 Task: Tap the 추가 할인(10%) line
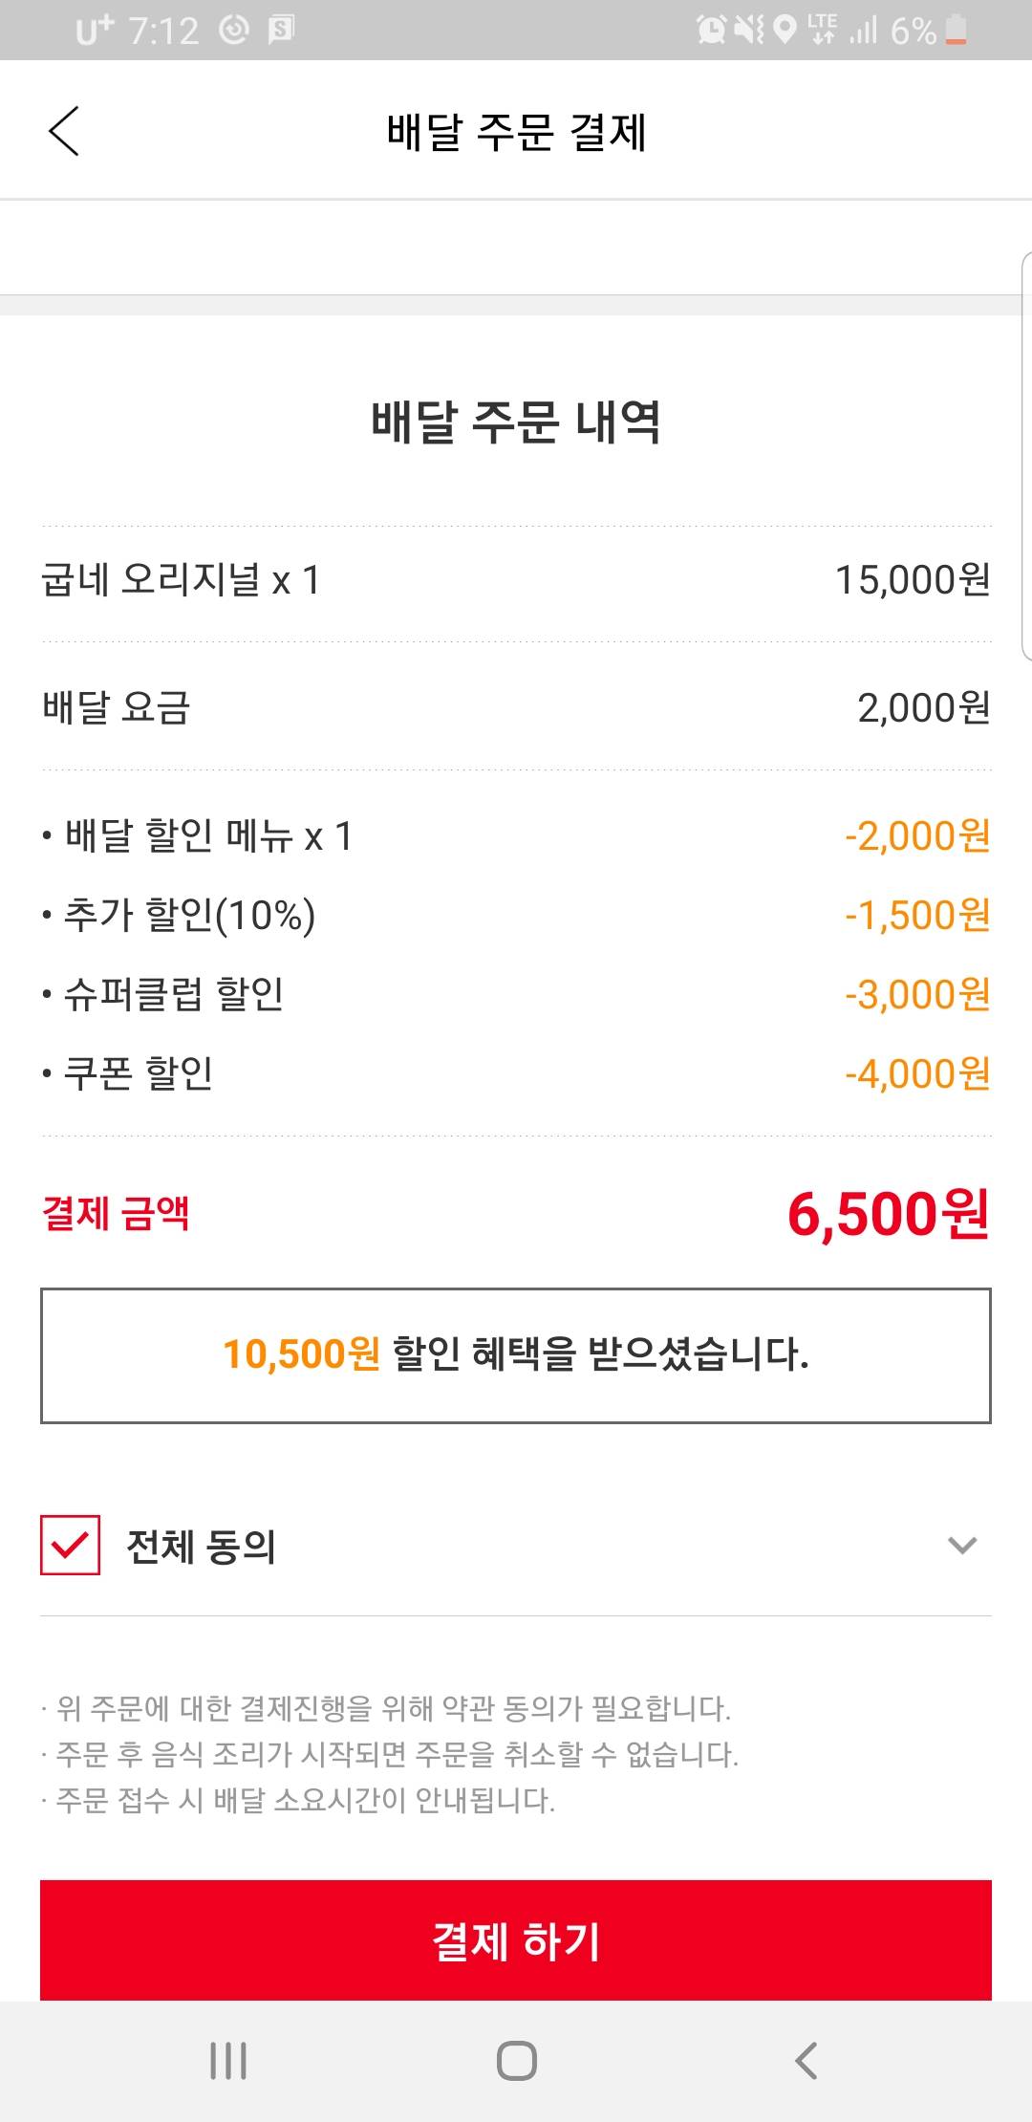(516, 915)
